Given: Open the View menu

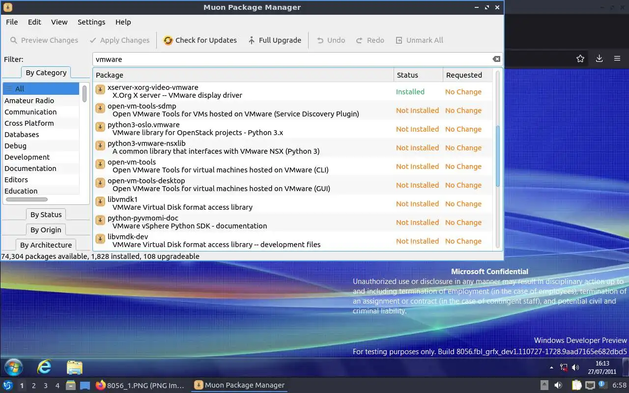Looking at the screenshot, I should 59,22.
